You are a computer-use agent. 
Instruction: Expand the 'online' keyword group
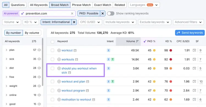point(6,95)
